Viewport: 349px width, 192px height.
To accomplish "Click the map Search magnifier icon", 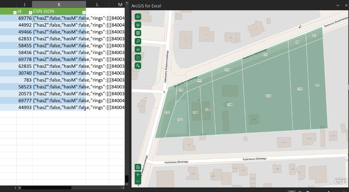I will (138, 41).
